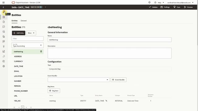Screen dimensions: 198x111
Task: Click into the Description text area
Action: tap(110, 53)
